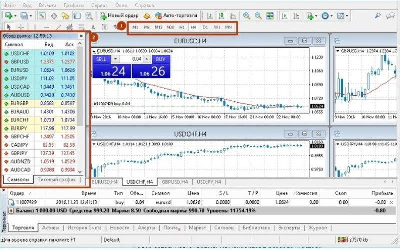
Task: Click the BUY button on EURUSD
Action: [x=160, y=59]
